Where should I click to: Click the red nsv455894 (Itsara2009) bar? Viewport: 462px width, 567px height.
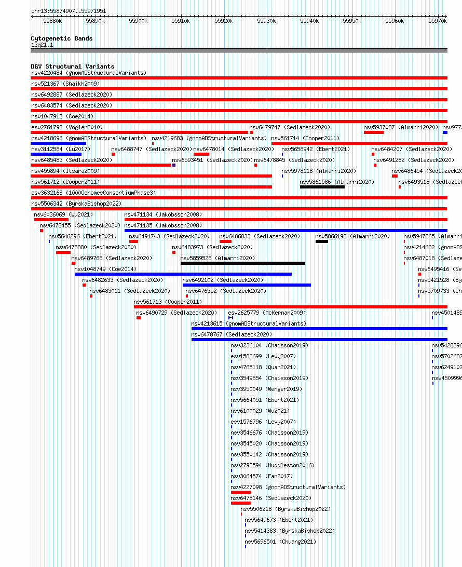[151, 176]
